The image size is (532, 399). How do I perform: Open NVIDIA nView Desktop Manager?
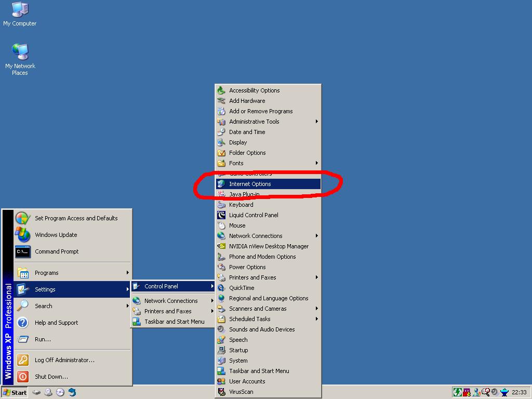[x=269, y=246]
